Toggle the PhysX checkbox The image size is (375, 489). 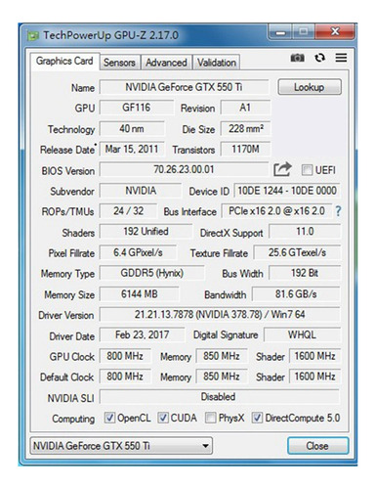211,418
